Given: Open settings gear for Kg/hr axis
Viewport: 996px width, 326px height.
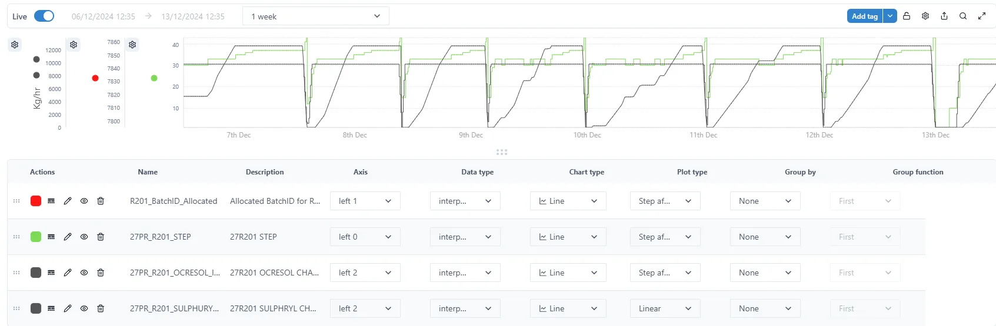Looking at the screenshot, I should [15, 45].
